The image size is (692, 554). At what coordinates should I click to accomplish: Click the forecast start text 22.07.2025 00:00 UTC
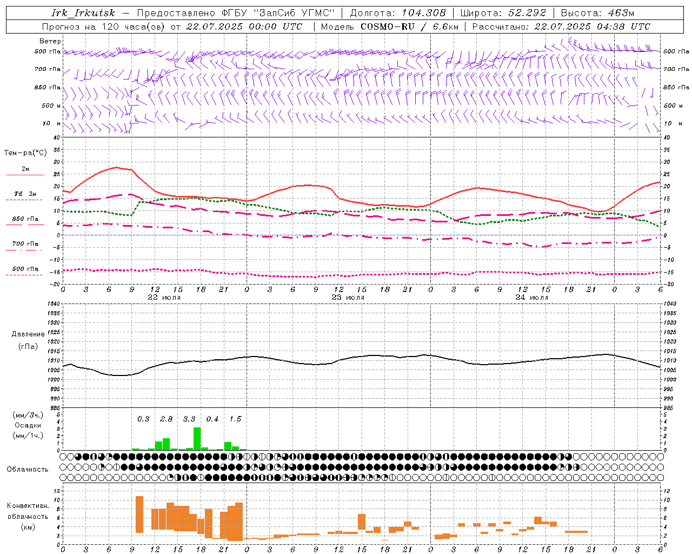click(244, 27)
